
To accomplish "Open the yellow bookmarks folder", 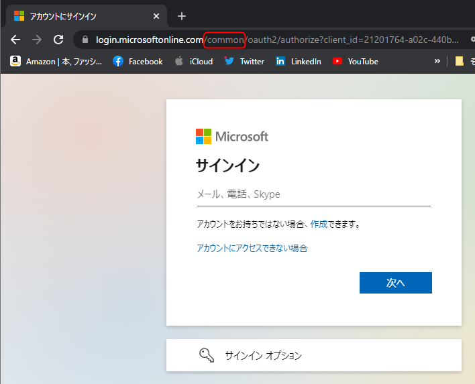I will pos(460,62).
